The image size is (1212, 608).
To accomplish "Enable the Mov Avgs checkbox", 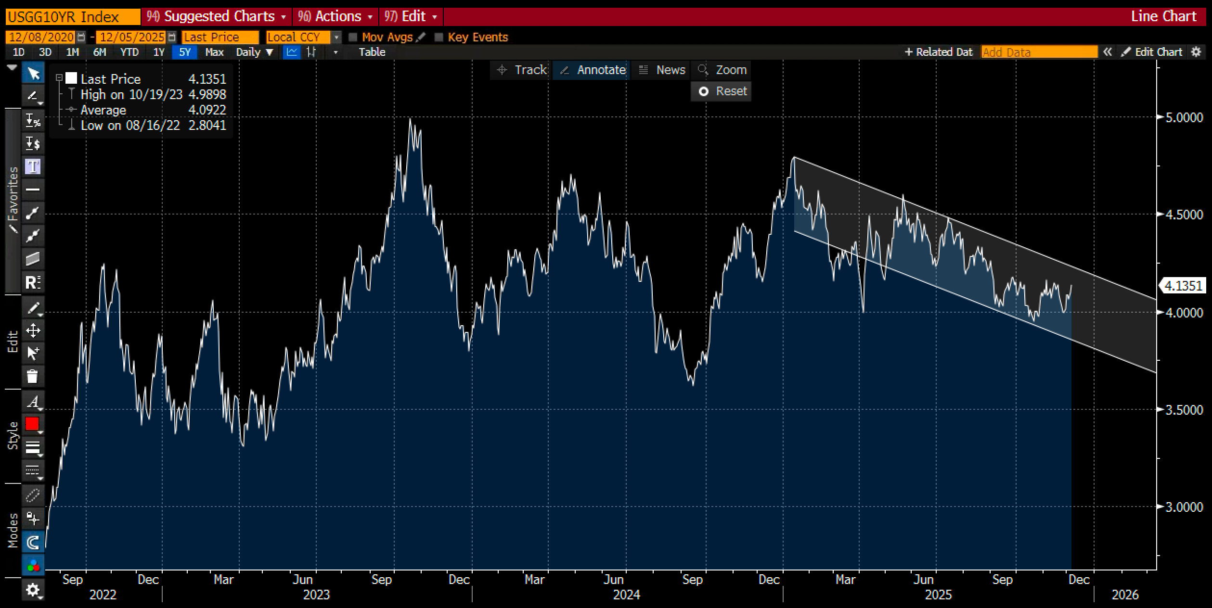I will point(353,37).
